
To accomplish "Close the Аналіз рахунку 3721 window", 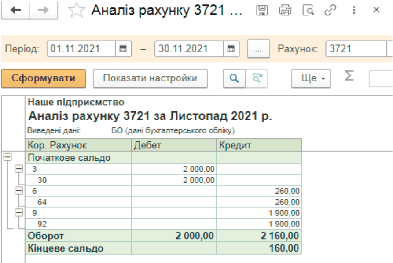I will point(376,10).
